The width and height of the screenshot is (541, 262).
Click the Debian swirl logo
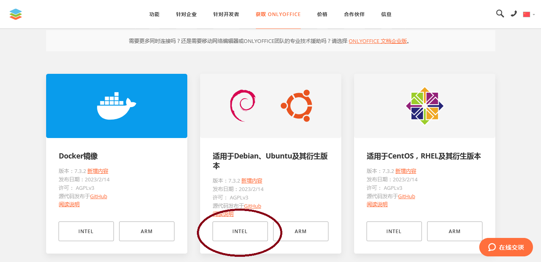coord(243,106)
